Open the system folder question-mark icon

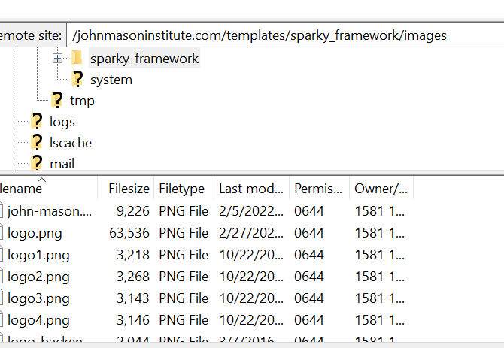77,79
